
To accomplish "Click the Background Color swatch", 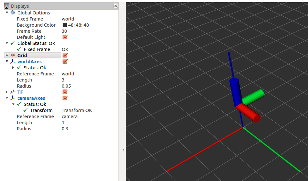I will click(x=65, y=25).
